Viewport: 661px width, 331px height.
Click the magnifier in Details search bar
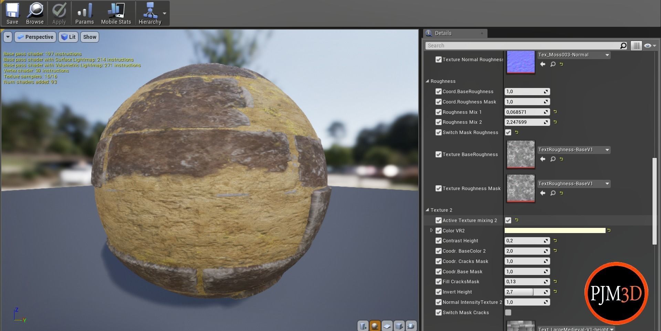[x=623, y=46]
